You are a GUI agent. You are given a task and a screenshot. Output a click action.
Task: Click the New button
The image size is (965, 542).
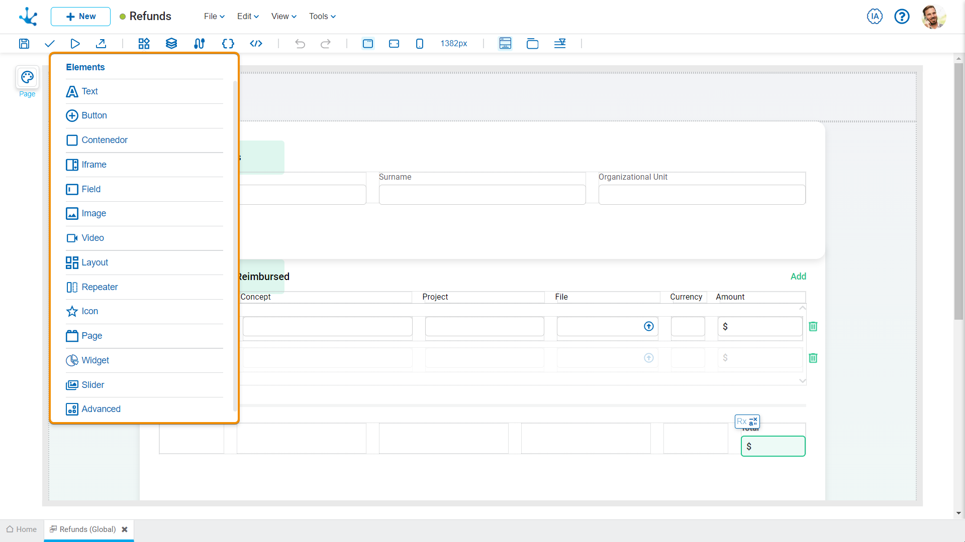click(80, 17)
